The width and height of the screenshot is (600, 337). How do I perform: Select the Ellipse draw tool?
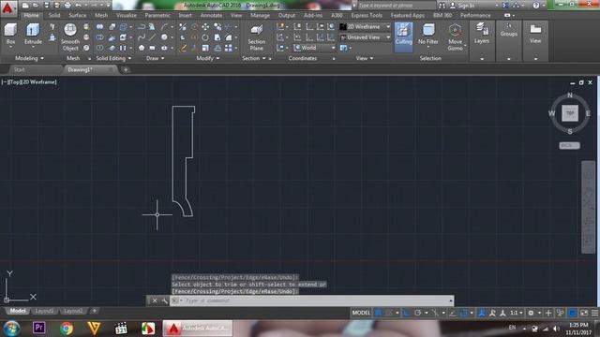point(164,48)
